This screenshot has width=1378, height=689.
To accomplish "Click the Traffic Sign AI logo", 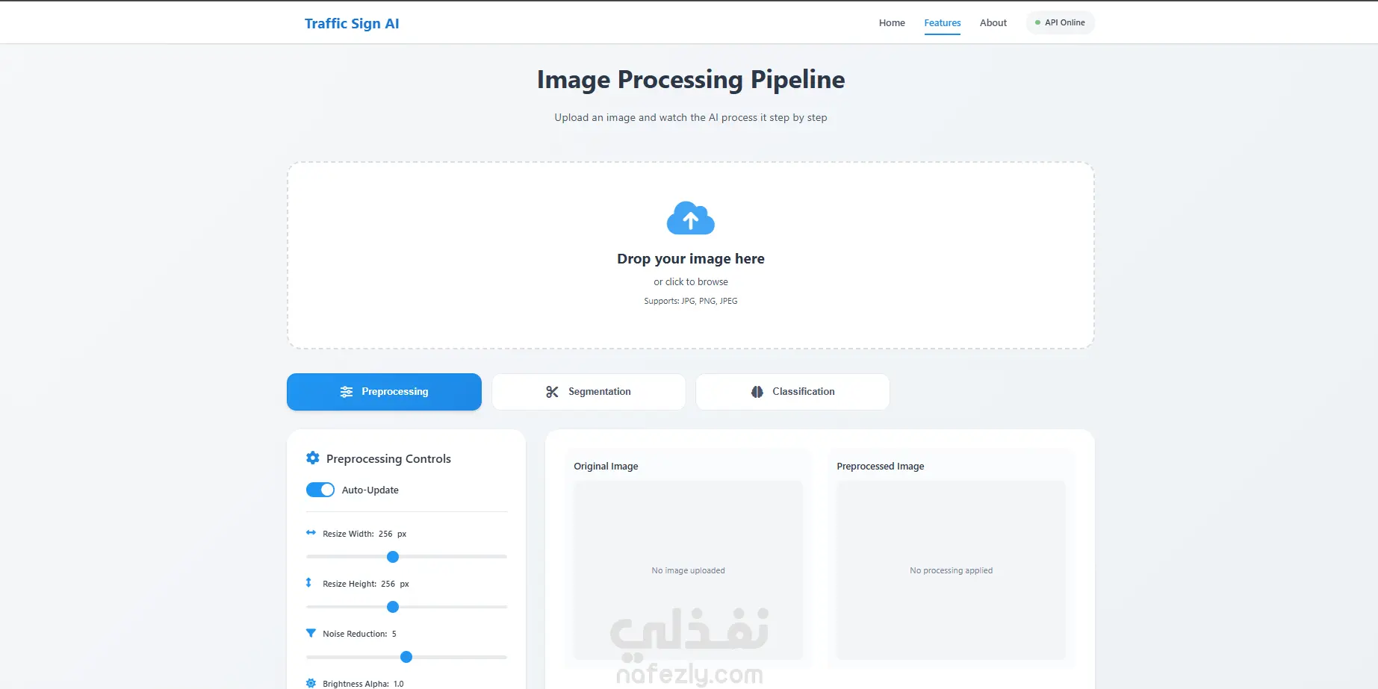I will pyautogui.click(x=352, y=23).
